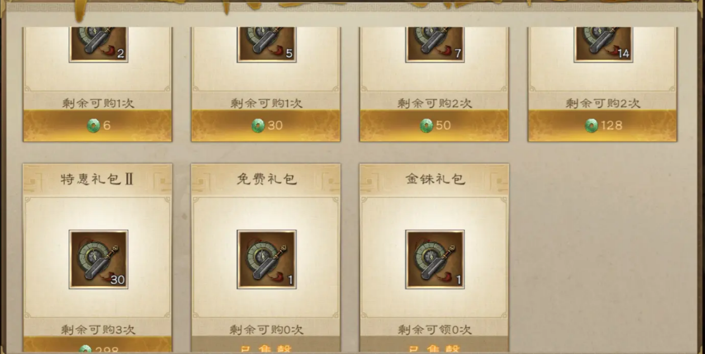
Task: Click the item icon with quantity 2
Action: click(x=98, y=44)
